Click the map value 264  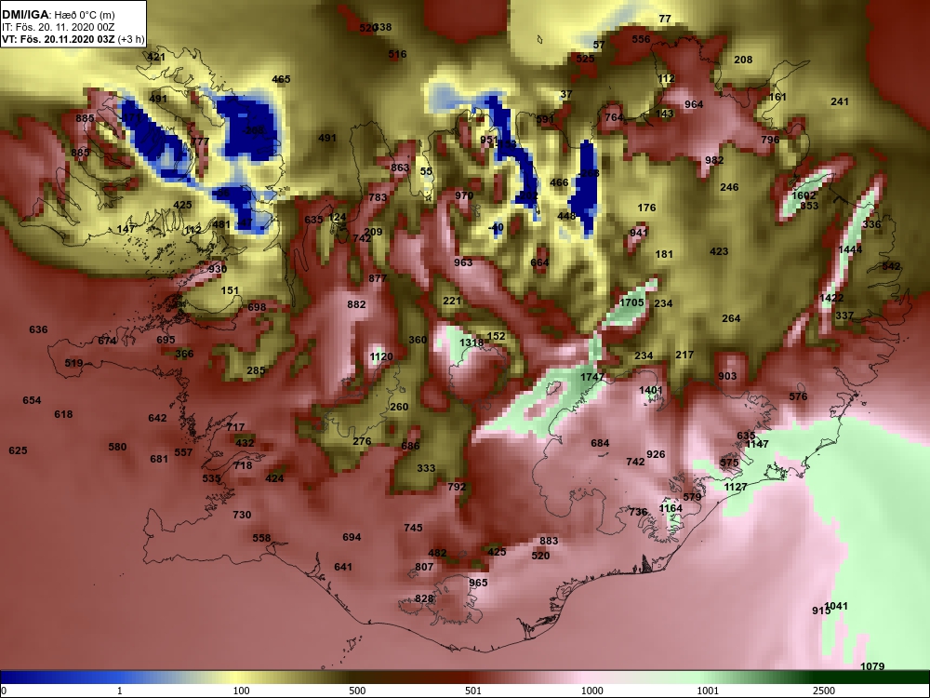(x=731, y=318)
